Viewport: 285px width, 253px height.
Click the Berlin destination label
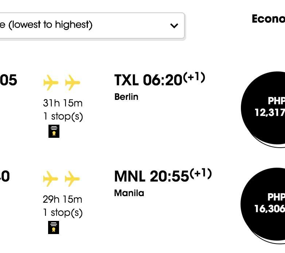(x=126, y=97)
